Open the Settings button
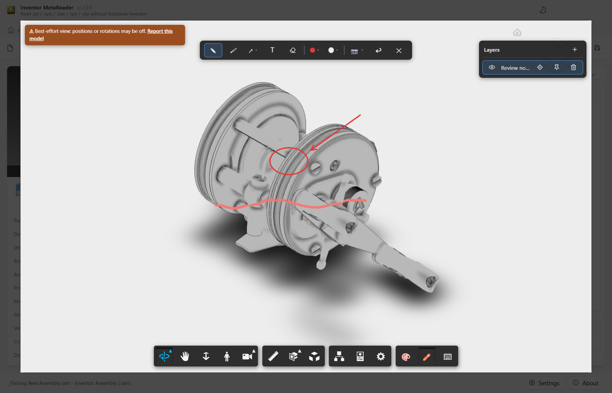 coord(544,383)
